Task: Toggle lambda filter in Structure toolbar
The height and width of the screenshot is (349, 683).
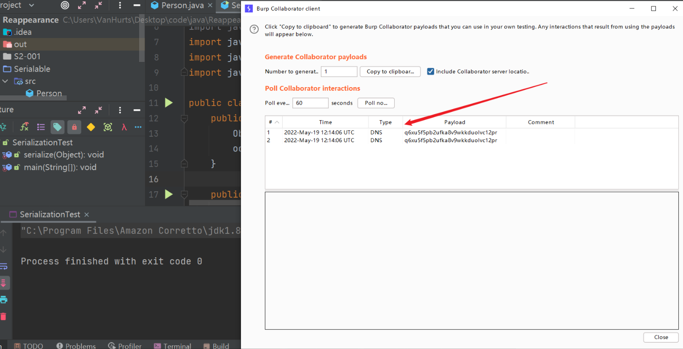Action: pyautogui.click(x=124, y=127)
